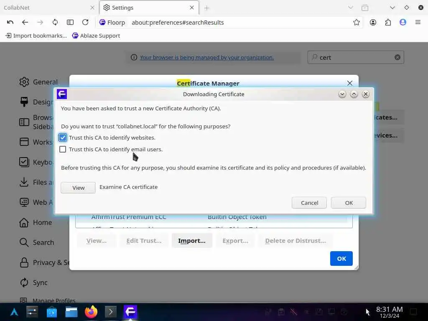Click the up chevron in Downloading Certificate titlebar

tap(354, 94)
